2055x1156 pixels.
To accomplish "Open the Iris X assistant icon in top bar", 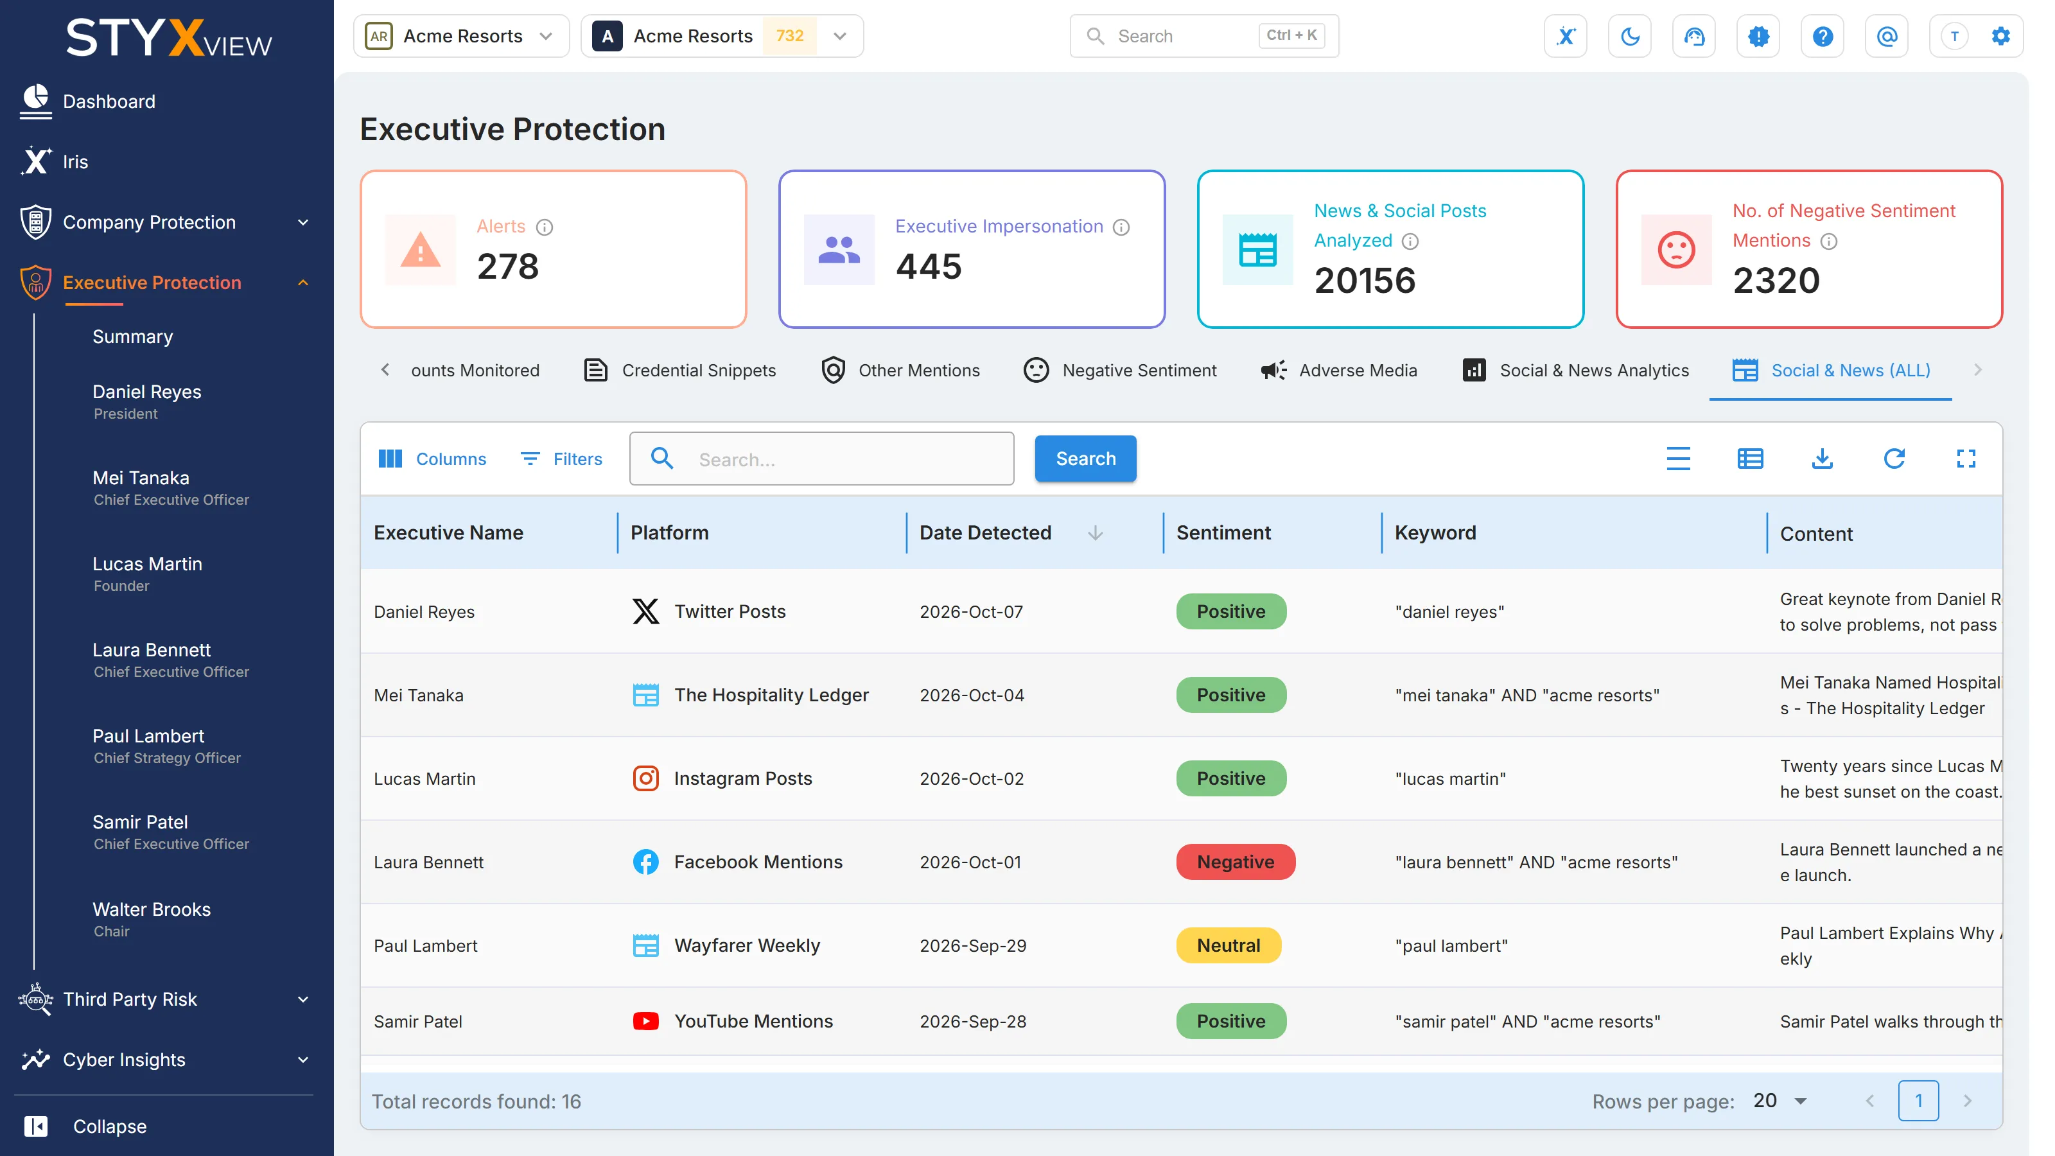I will pyautogui.click(x=1565, y=36).
